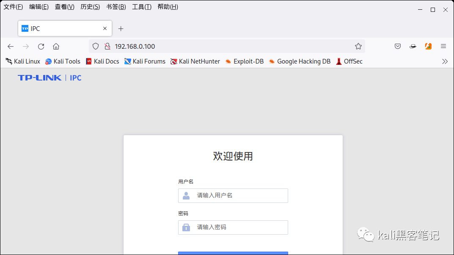Open Google Hacking DB bookmark
The height and width of the screenshot is (255, 454).
(x=300, y=61)
